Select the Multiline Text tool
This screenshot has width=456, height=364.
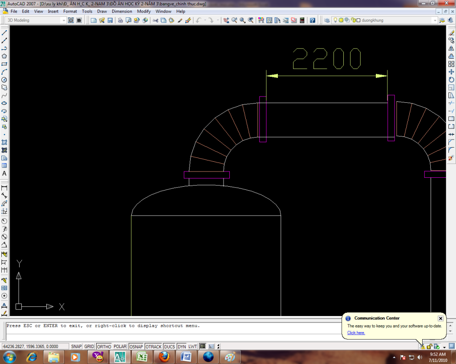4,174
